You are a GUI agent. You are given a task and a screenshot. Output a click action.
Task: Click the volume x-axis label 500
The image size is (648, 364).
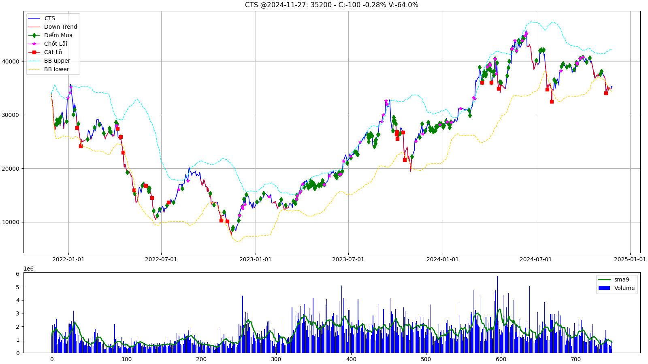(426, 359)
